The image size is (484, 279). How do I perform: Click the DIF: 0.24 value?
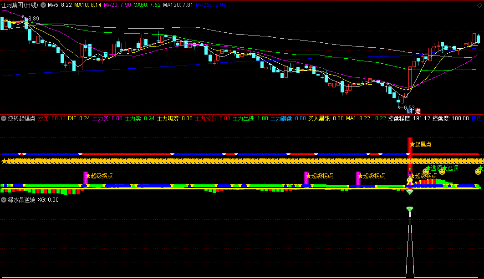pyautogui.click(x=79, y=118)
